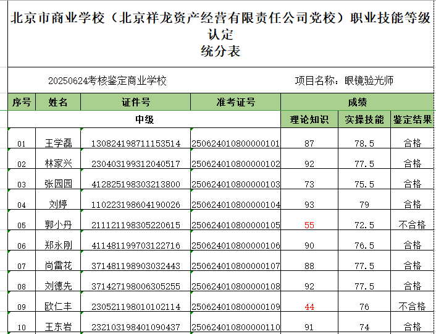Click theory score 93 for 刘婷
The height and width of the screenshot is (334, 436).
(309, 205)
